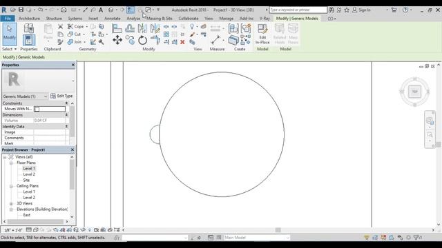Open the East elevation view

click(x=26, y=215)
